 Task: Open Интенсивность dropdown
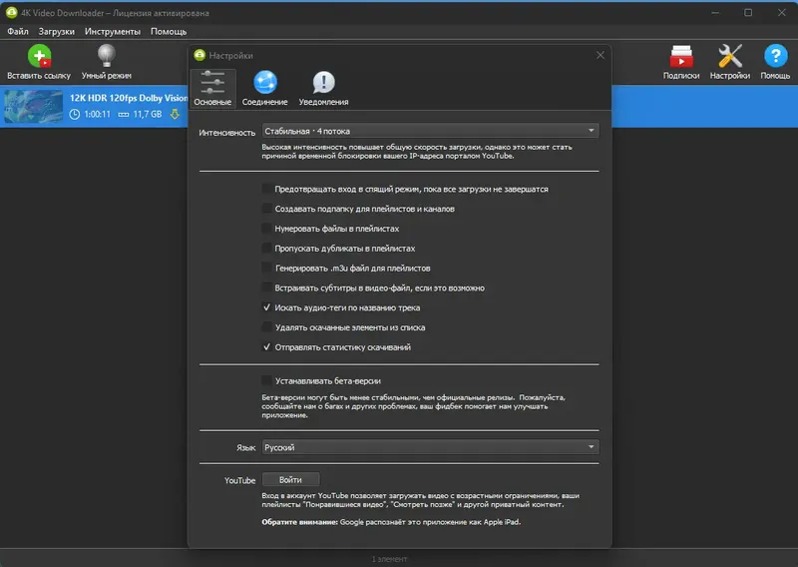(431, 131)
